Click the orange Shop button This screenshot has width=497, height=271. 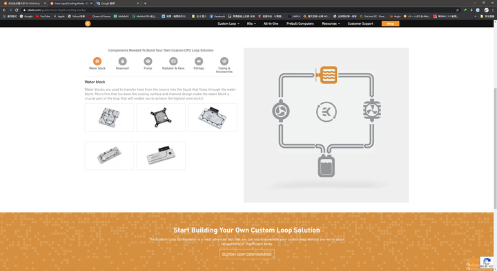click(x=390, y=23)
